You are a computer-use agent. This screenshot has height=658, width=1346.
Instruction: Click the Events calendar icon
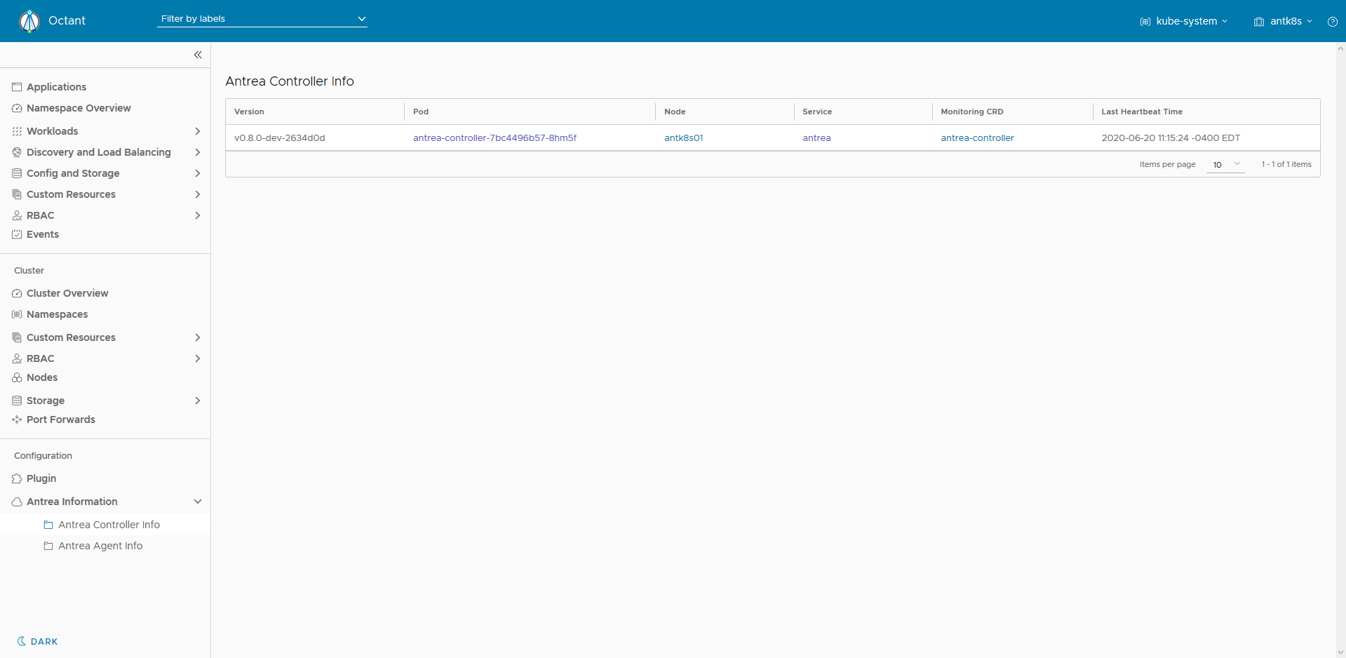click(17, 234)
